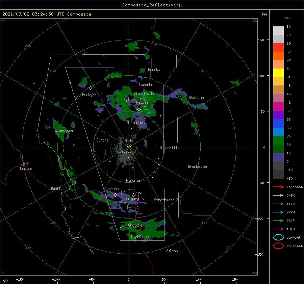Select the Vulcan label
304x284 pixels.
(172, 251)
